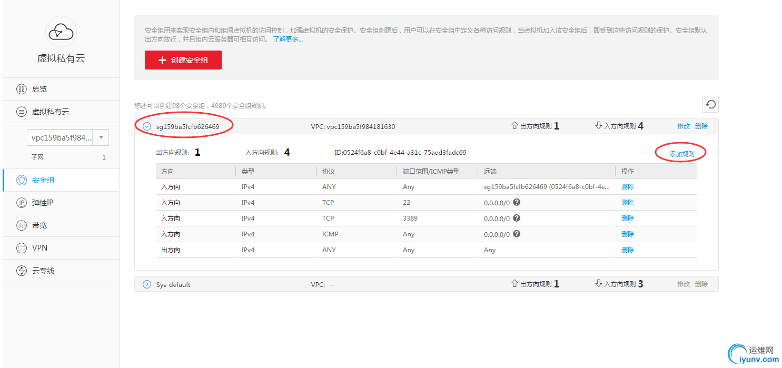Delete the inbound ANY rule
The width and height of the screenshot is (782, 368).
pos(628,187)
